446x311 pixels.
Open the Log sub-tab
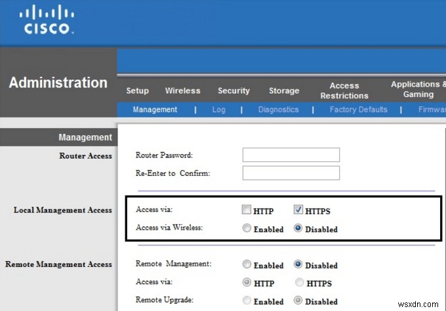pos(218,110)
